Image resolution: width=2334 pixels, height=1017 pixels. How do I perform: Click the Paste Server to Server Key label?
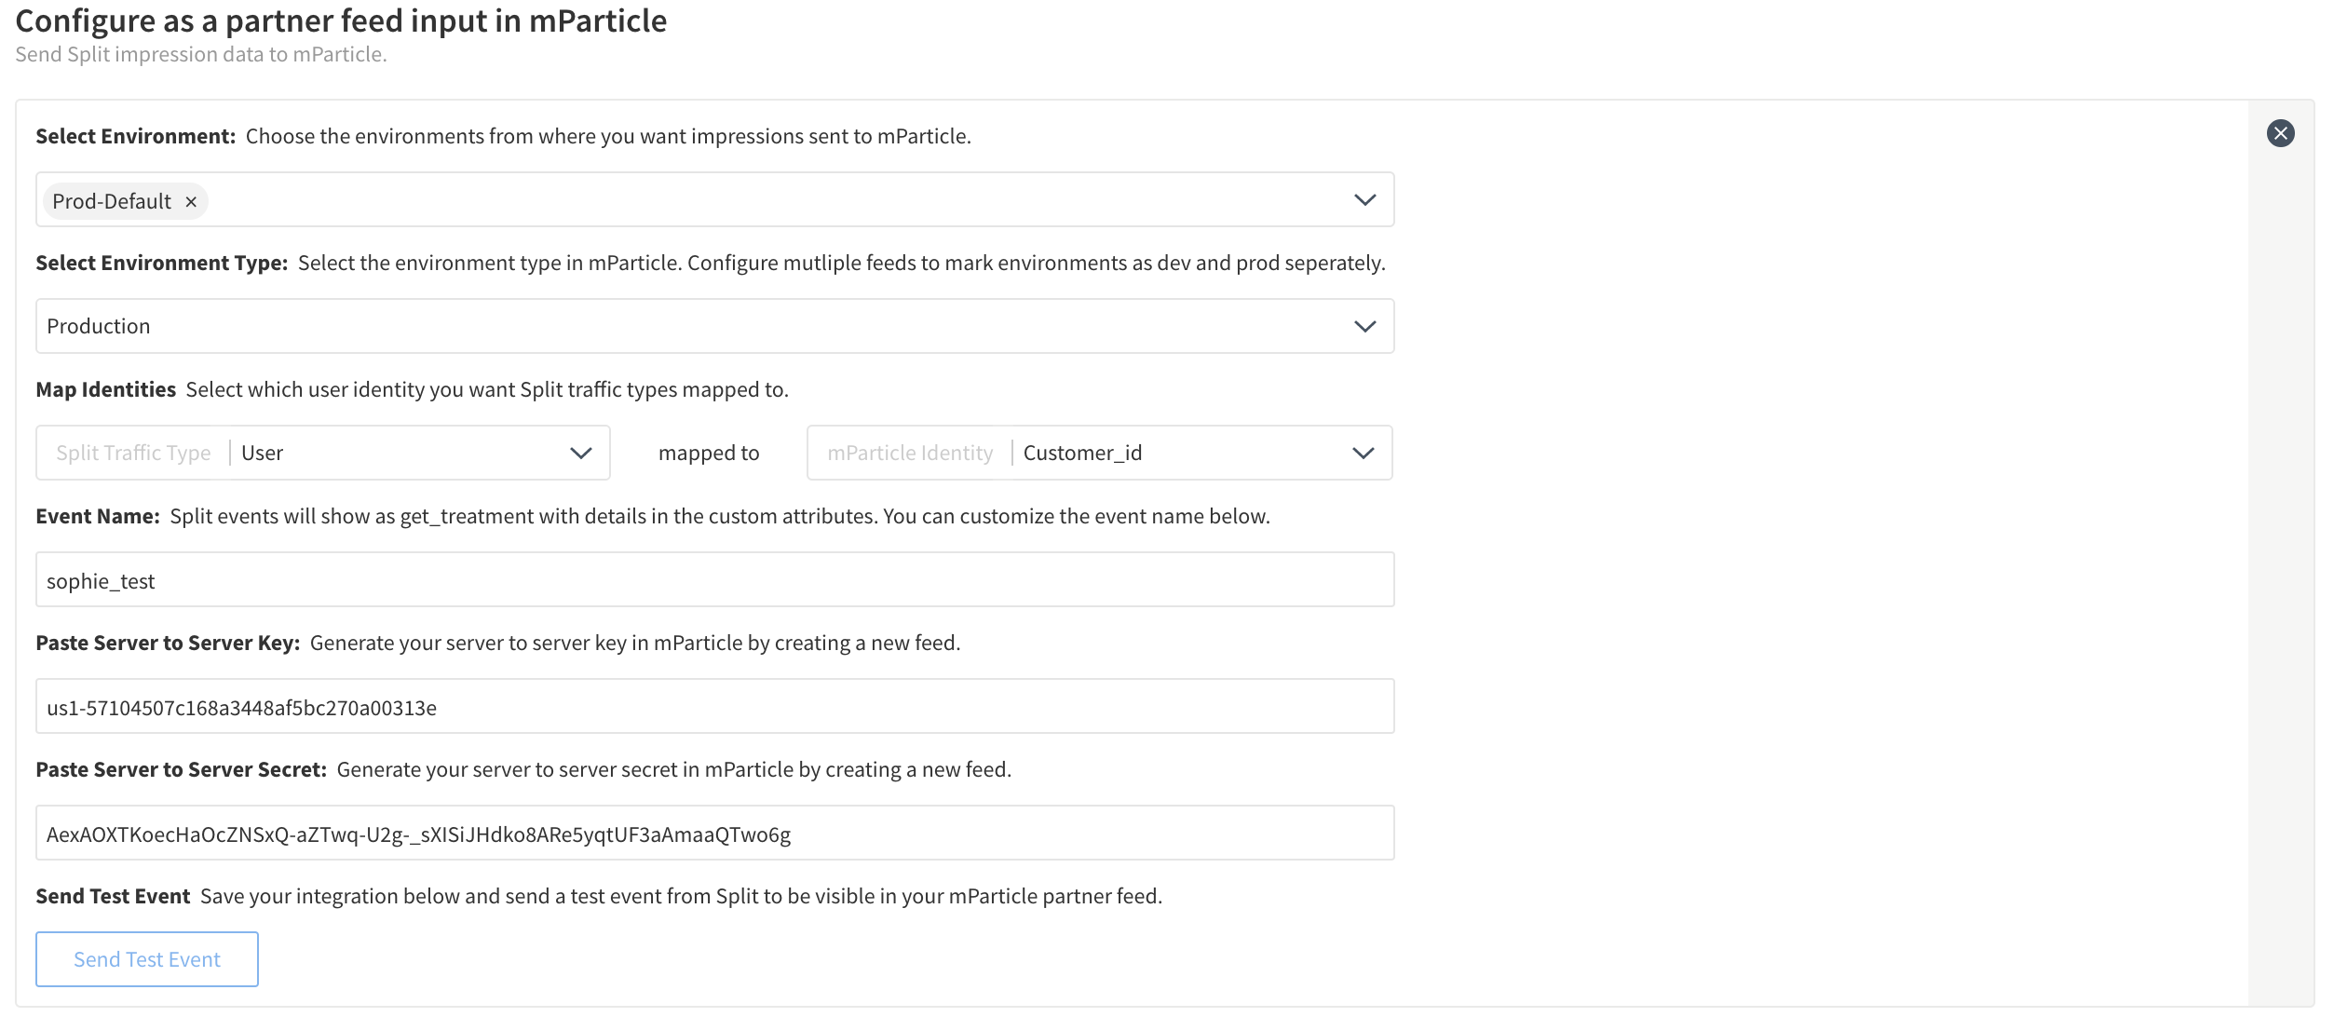click(x=168, y=644)
